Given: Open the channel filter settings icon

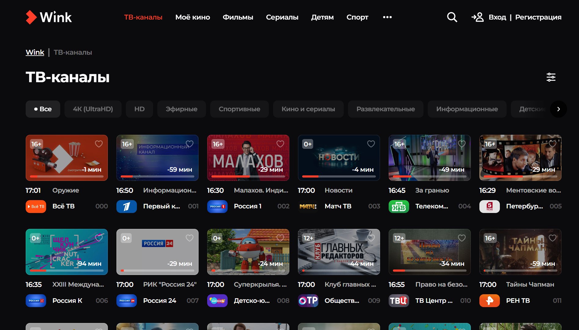Looking at the screenshot, I should (x=551, y=77).
